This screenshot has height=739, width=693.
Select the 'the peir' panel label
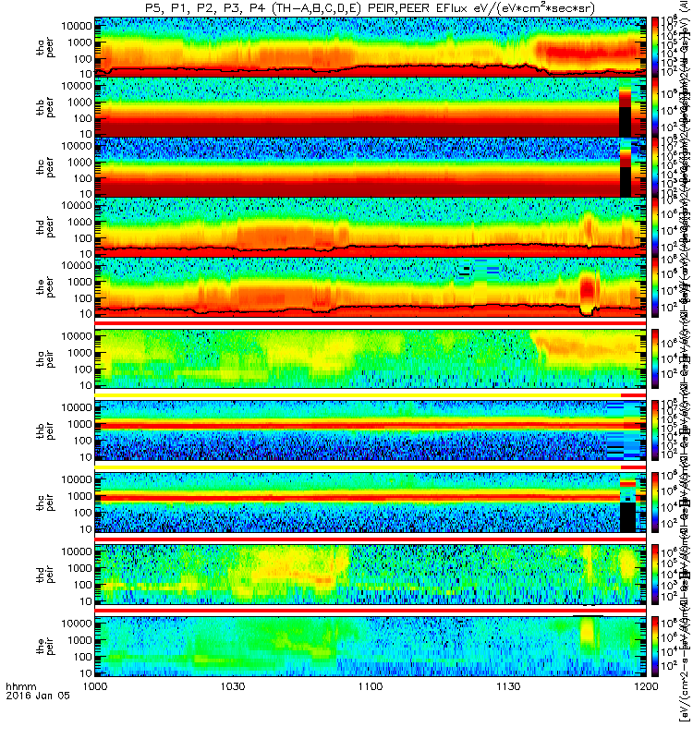tap(45, 646)
